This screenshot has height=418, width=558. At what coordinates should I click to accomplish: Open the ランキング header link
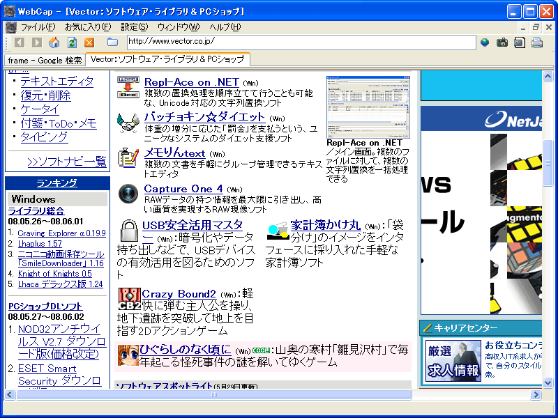57,183
